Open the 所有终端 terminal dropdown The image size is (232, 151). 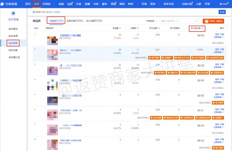click(149, 21)
